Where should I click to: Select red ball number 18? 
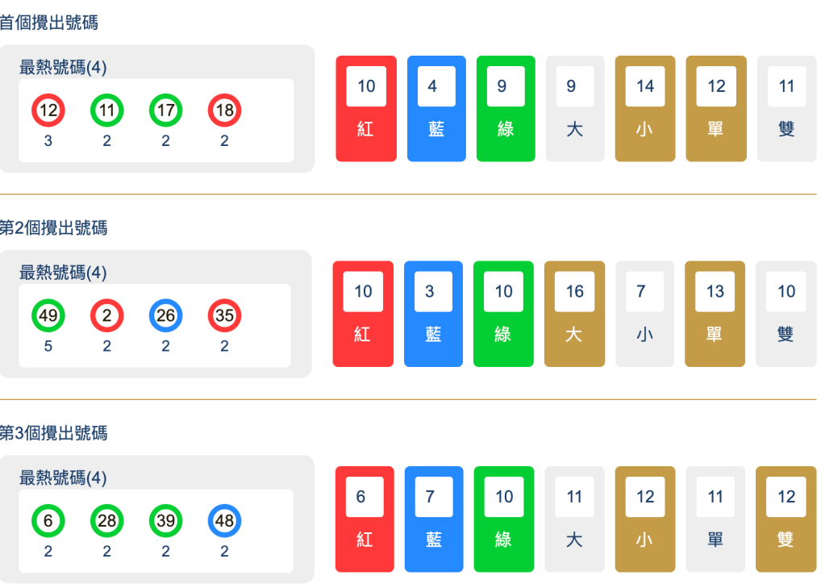[224, 111]
